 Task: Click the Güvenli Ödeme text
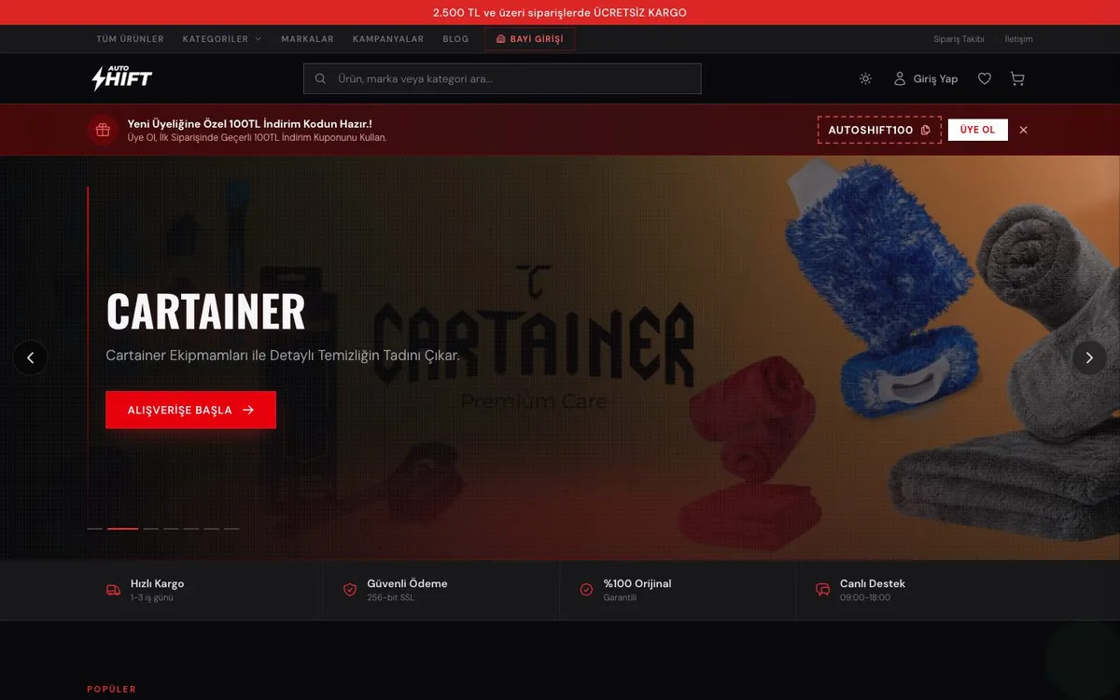[407, 583]
